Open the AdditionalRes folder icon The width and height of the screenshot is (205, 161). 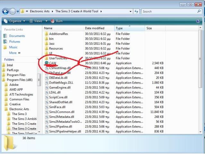47,34
